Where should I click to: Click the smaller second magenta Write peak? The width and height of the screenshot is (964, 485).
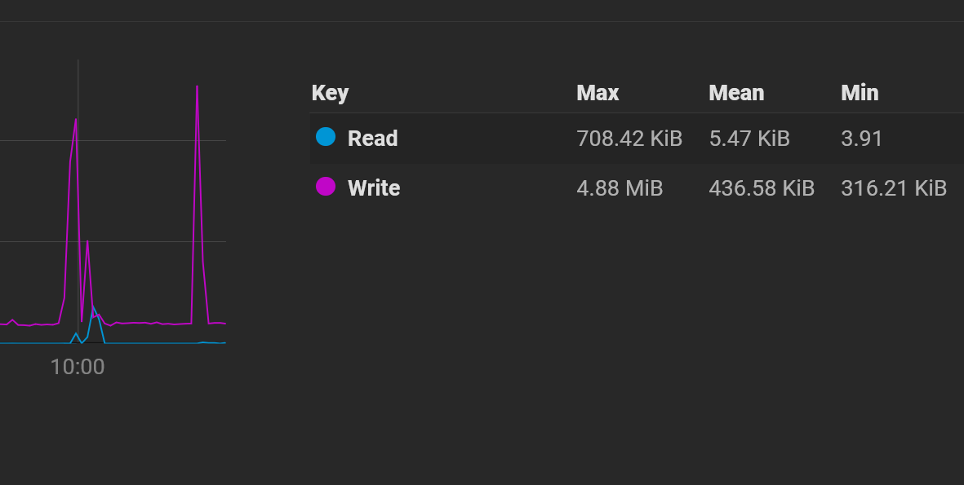87,241
